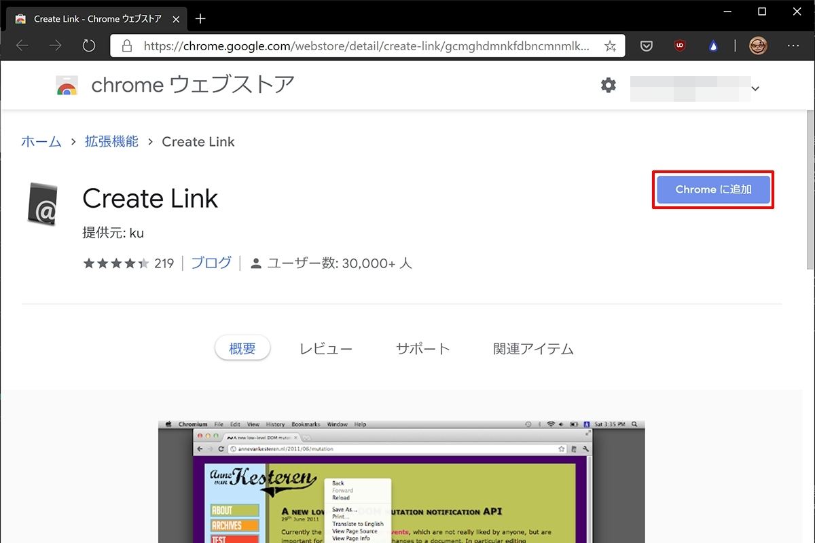Click the Create Link heading
Image resolution: width=815 pixels, height=543 pixels.
[150, 198]
